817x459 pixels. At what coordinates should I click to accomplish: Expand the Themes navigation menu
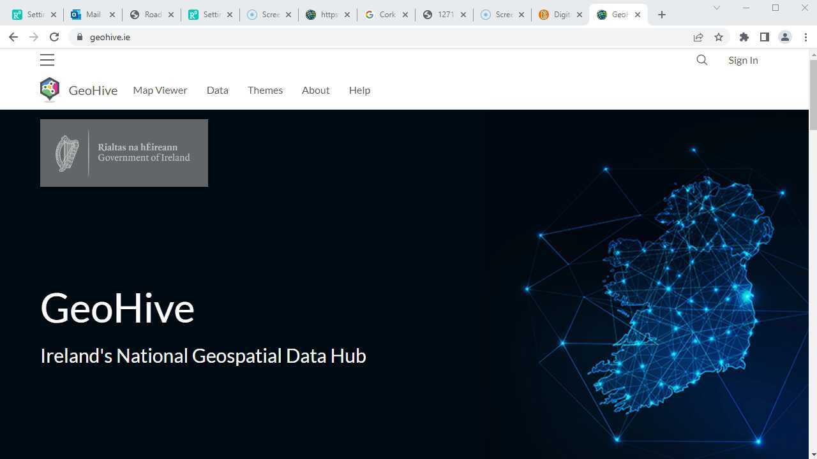(x=265, y=90)
